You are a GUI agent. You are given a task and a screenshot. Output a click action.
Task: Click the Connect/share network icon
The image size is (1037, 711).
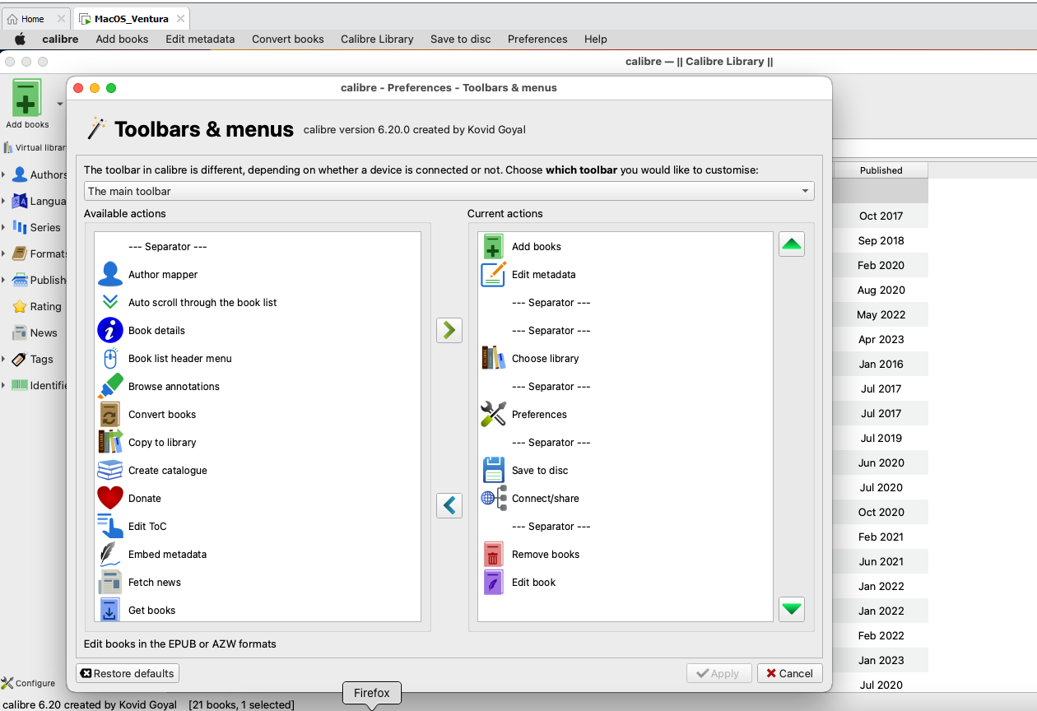tap(494, 498)
